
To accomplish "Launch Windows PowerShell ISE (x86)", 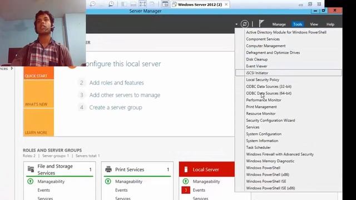I will click(x=270, y=188).
